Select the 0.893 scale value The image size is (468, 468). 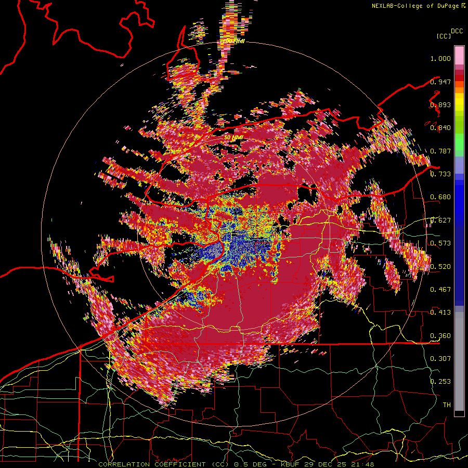[440, 105]
